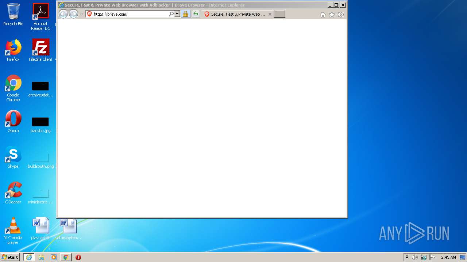
Task: Go forward with the browser Forward arrow
Action: (73, 14)
